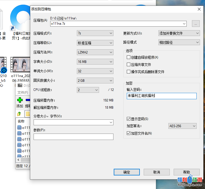Screen dimensions: 205x189
Task: Enable 创建自释放程序 checkbox
Action: [x=128, y=57]
